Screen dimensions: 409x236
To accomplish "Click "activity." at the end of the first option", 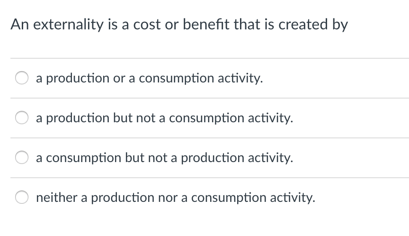I will click(240, 78).
